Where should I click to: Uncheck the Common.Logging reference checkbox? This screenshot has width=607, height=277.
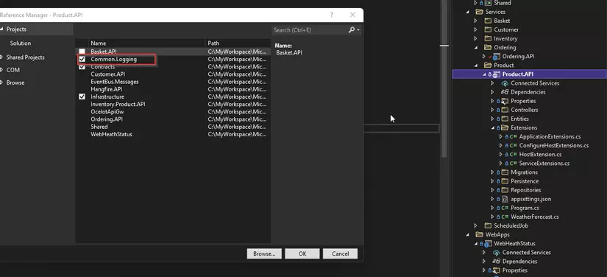point(82,59)
